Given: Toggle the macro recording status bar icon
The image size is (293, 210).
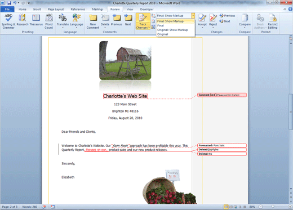Looking at the screenshot, I should [x=52, y=207].
